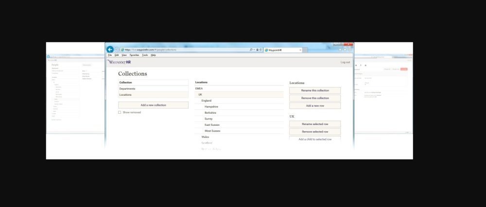Click the browser home icon
Image resolution: width=486 pixels, height=207 pixels.
tap(340, 50)
